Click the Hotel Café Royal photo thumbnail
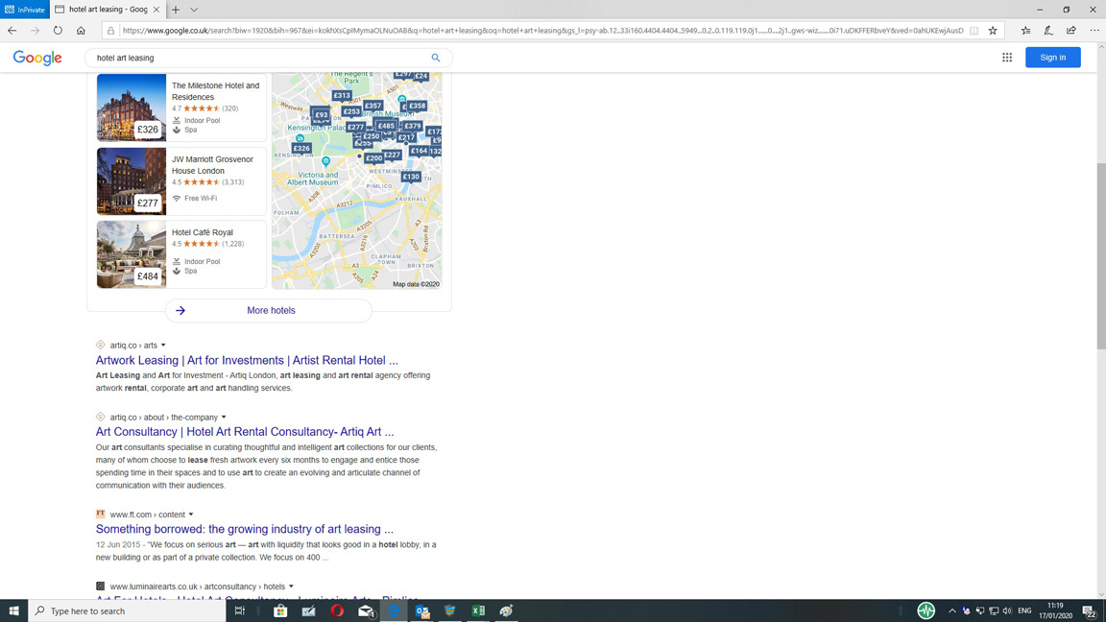The height and width of the screenshot is (622, 1106). [132, 254]
